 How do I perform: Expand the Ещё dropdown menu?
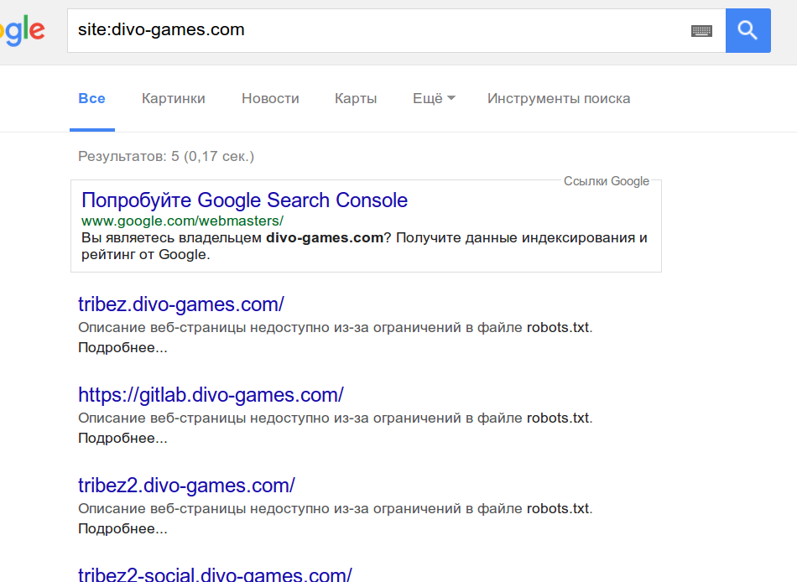tap(434, 98)
